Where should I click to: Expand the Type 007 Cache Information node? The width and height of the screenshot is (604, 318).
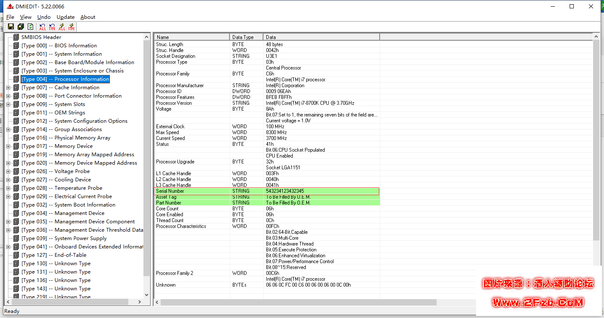(x=8, y=88)
